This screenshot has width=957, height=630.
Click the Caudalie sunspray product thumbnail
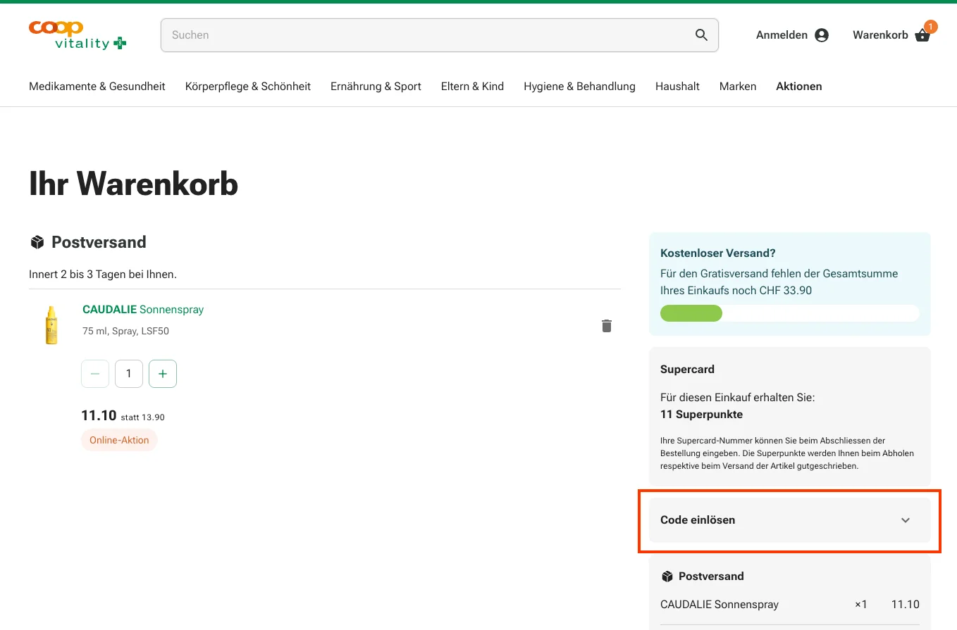pos(51,325)
